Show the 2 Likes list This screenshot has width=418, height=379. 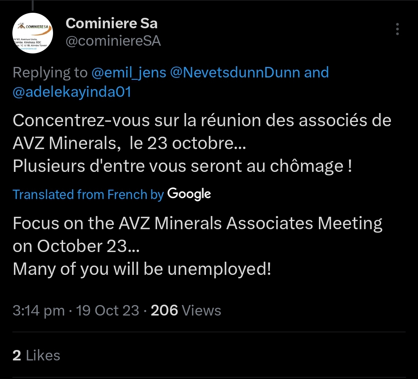(36, 355)
